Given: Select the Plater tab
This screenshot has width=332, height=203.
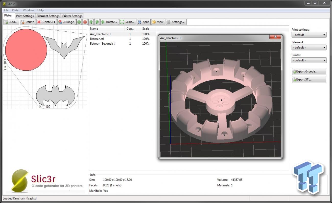Looking at the screenshot, I should click(8, 16).
